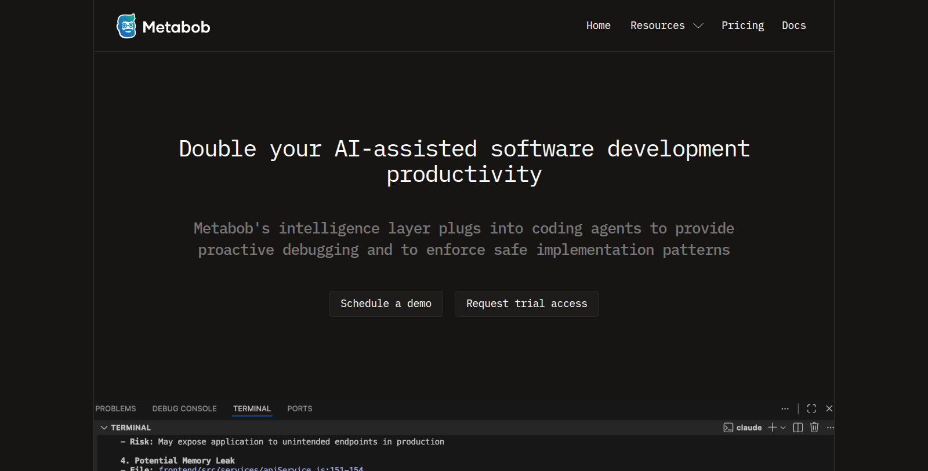
Task: Kill terminal using the trash icon
Action: (x=814, y=428)
